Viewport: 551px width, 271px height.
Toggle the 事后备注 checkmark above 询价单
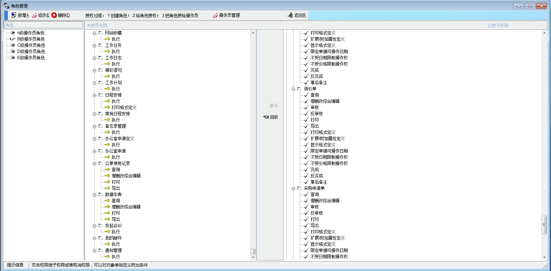(306, 83)
